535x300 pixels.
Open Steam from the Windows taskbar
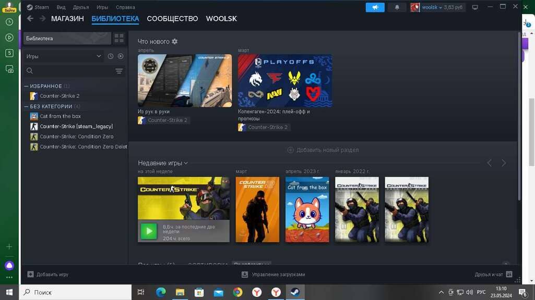coord(295,292)
